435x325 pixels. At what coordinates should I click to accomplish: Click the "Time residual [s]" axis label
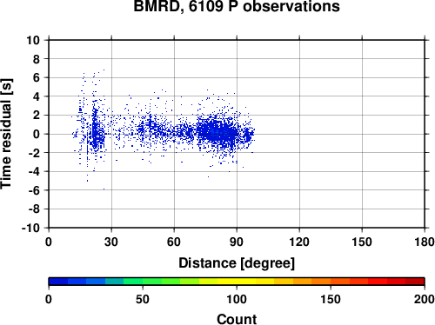pos(6,134)
